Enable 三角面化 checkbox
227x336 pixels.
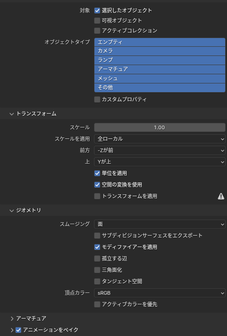click(97, 270)
